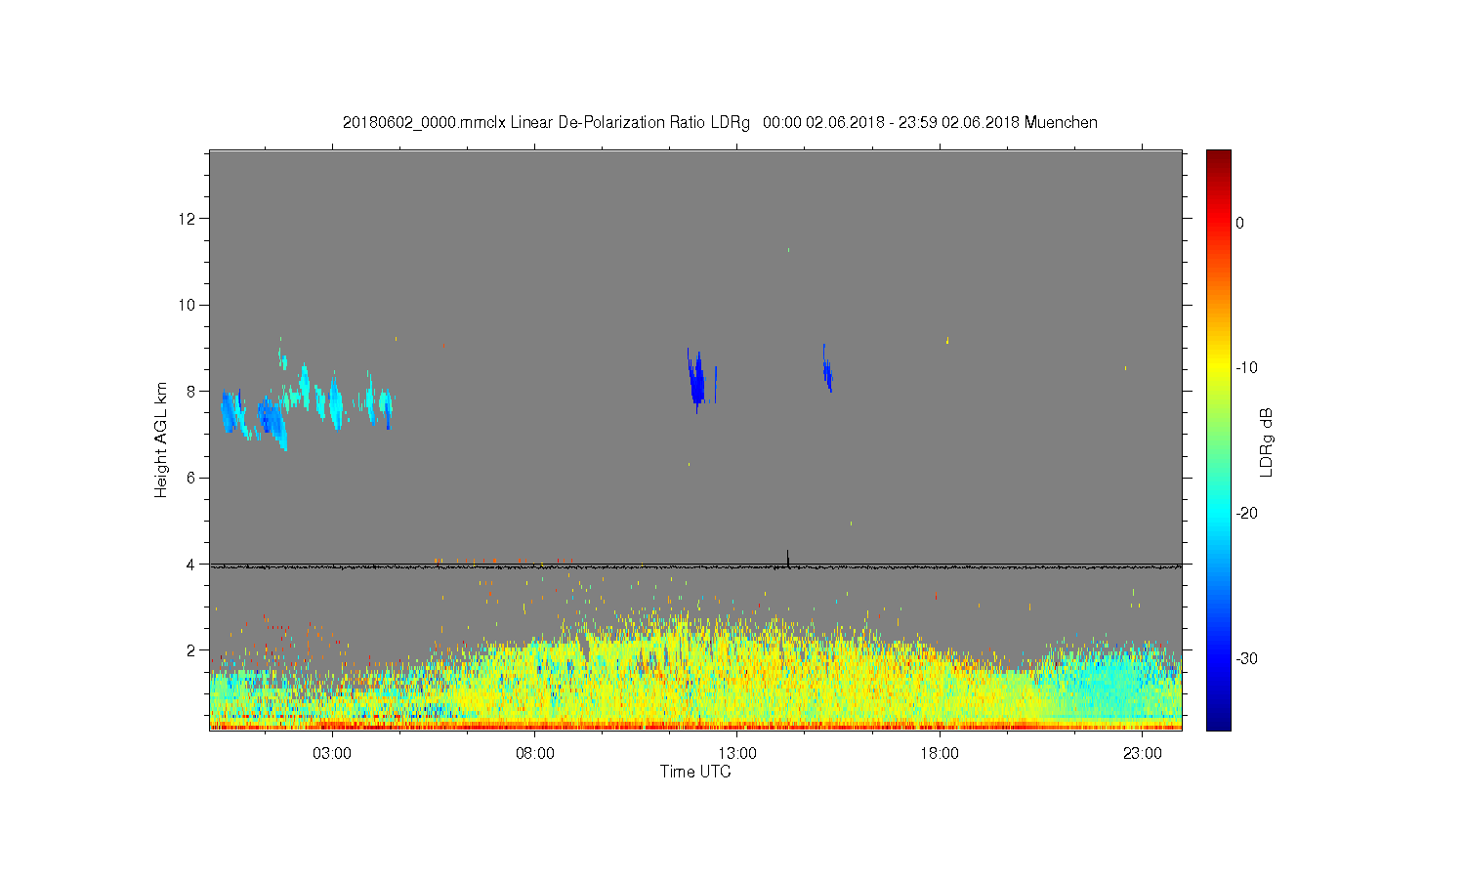
Task: Click the small blue cloud echo near 15:00
Action: click(827, 371)
